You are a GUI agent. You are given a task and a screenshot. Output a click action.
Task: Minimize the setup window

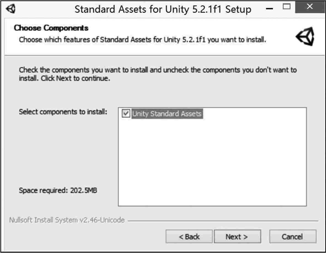[269, 7]
